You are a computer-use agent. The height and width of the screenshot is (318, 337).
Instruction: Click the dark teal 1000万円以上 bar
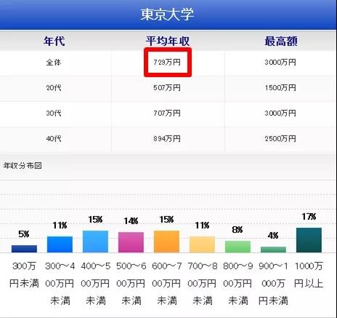click(309, 240)
